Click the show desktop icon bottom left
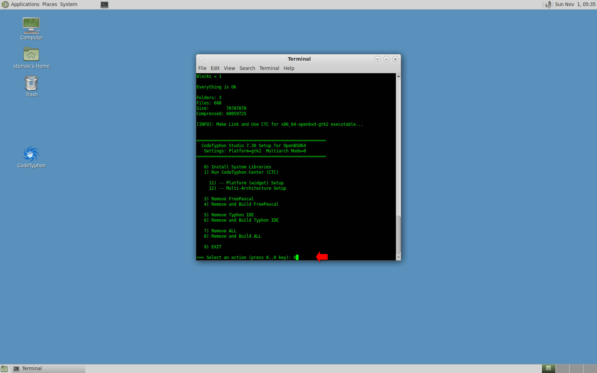 tap(4, 369)
